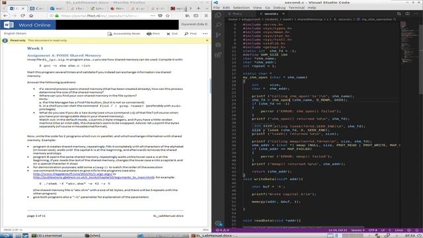
Task: Open Firefox hamburger menu
Action: (x=206, y=16)
